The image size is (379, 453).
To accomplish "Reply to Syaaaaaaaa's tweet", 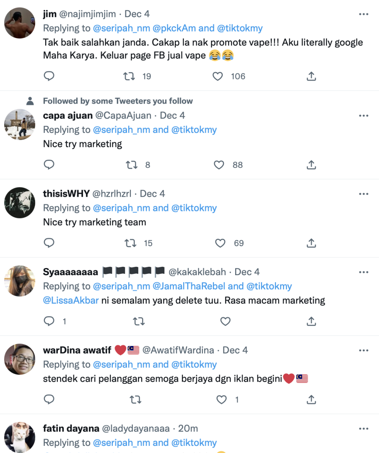I will point(49,321).
